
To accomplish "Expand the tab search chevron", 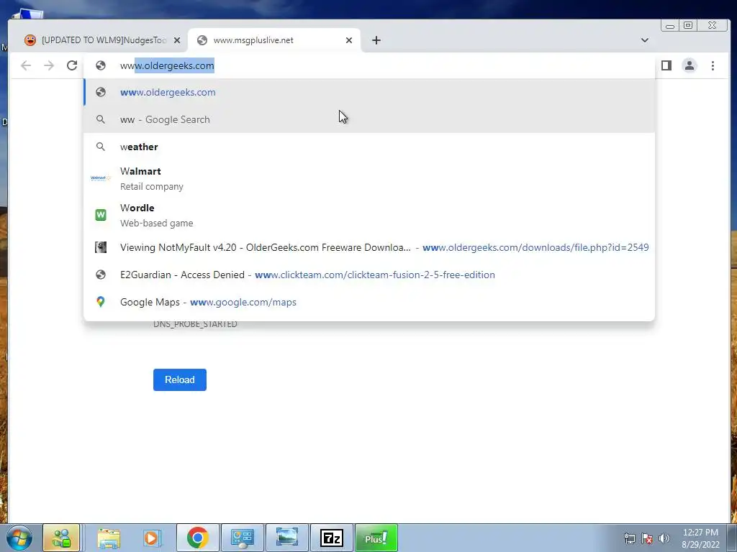I will pyautogui.click(x=645, y=40).
